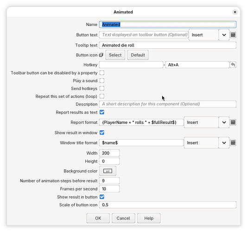
Task: Edit the Report format expression field
Action: point(141,122)
